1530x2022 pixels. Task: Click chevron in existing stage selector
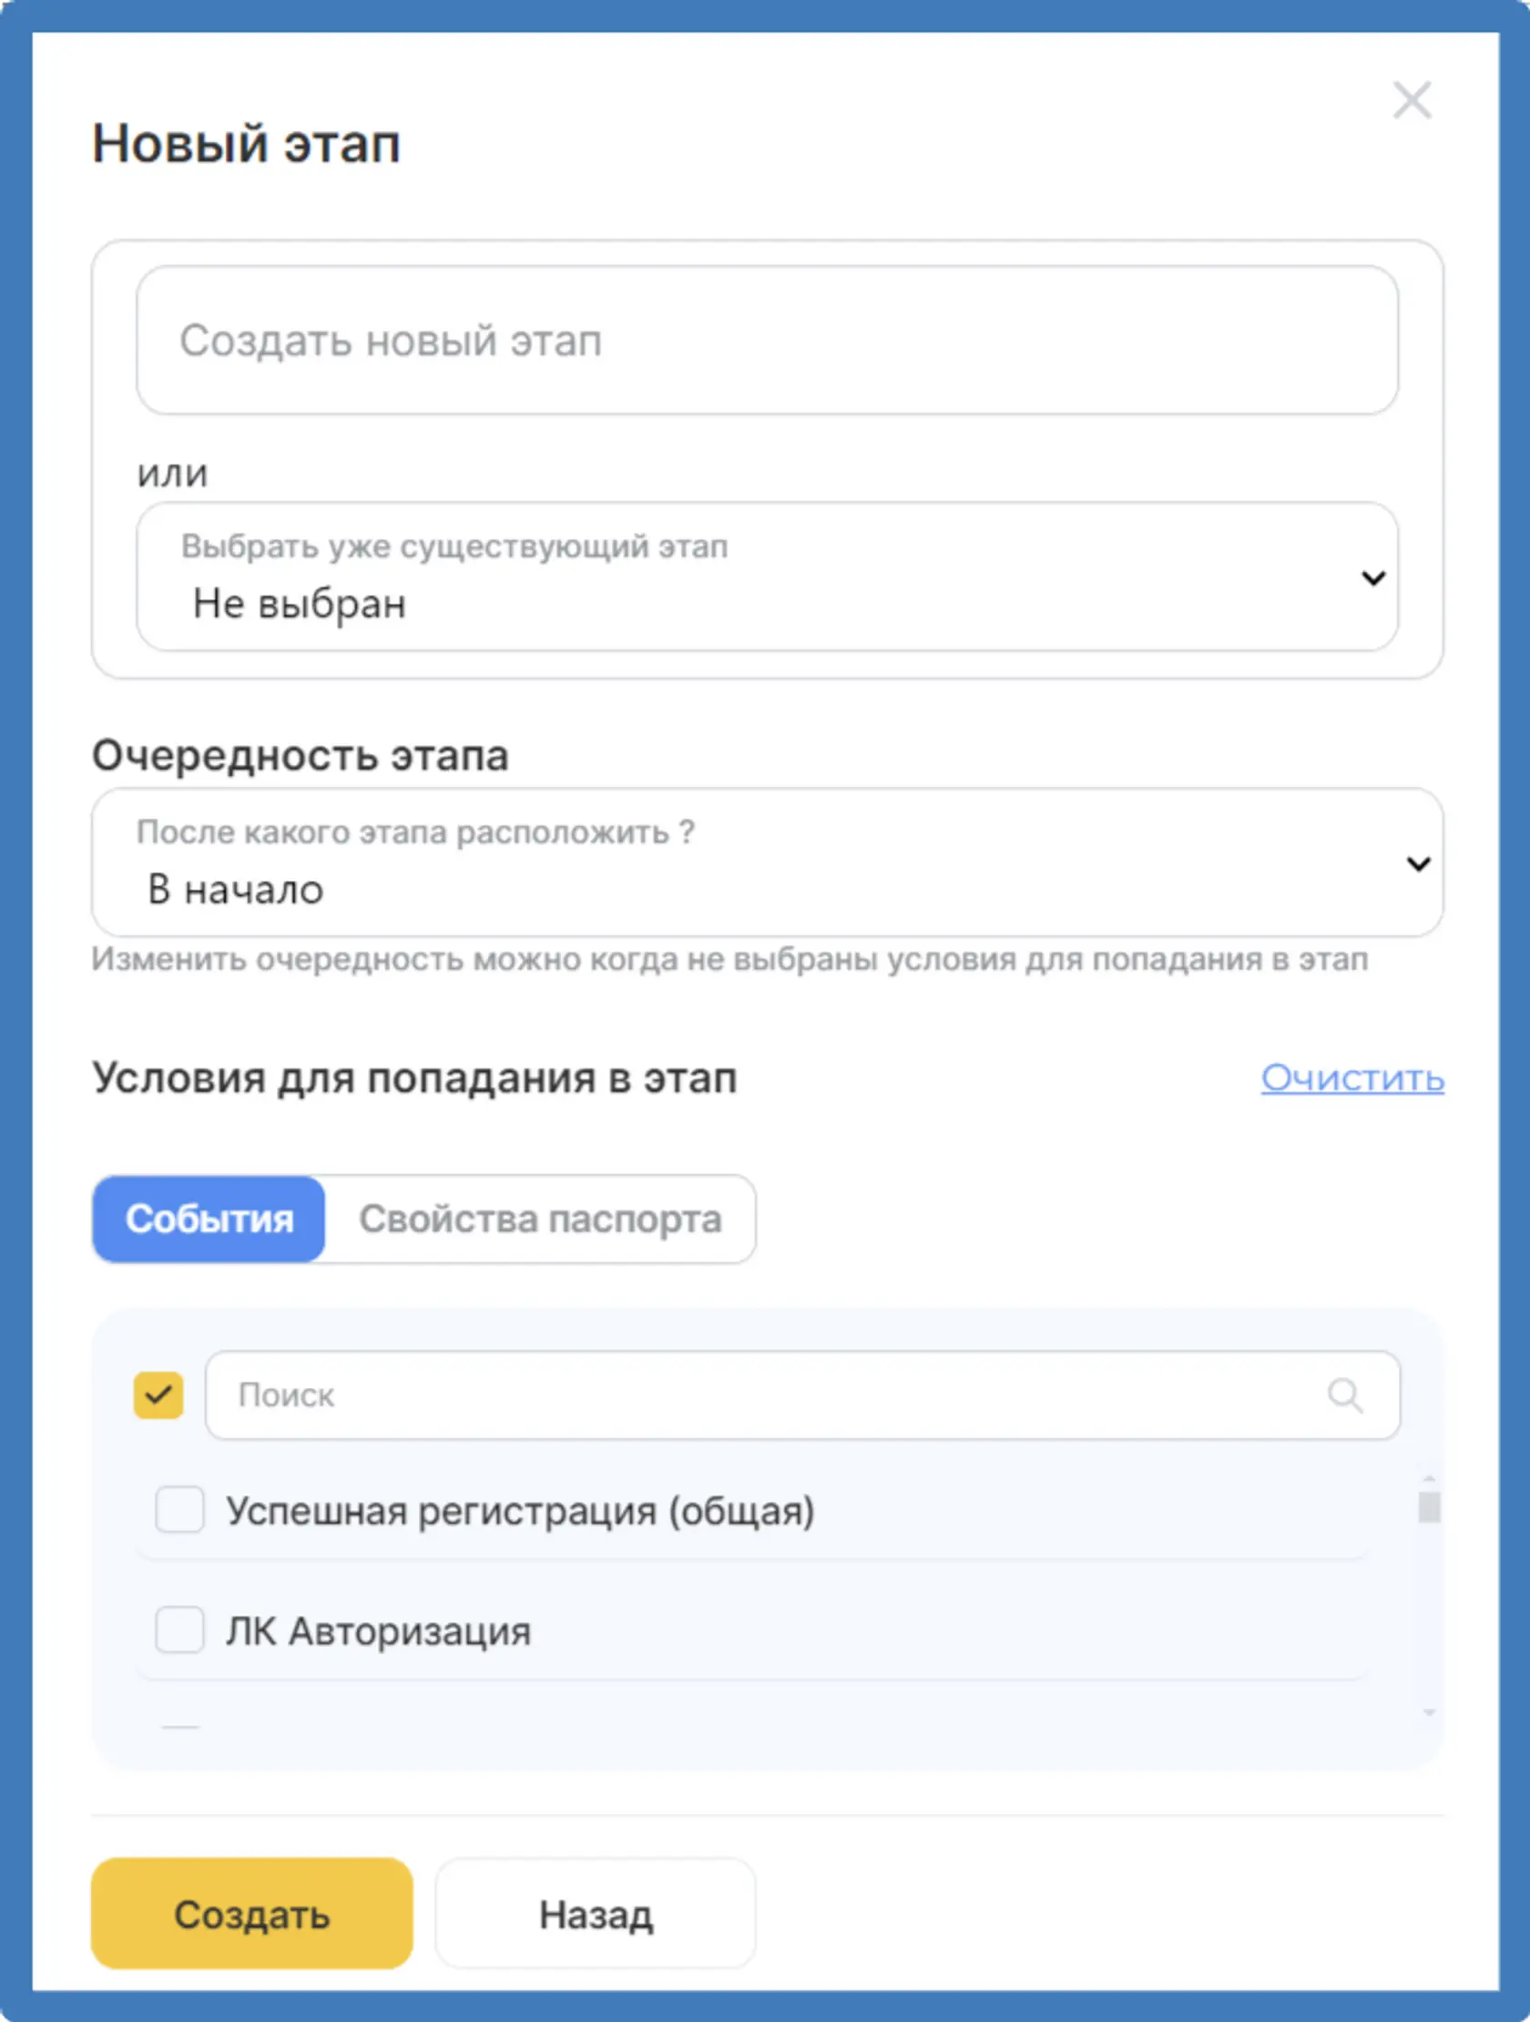tap(1372, 577)
